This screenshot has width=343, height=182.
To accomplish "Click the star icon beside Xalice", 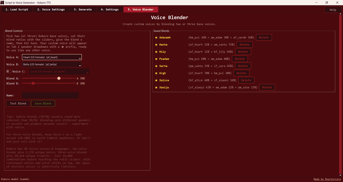I will click(156, 80).
